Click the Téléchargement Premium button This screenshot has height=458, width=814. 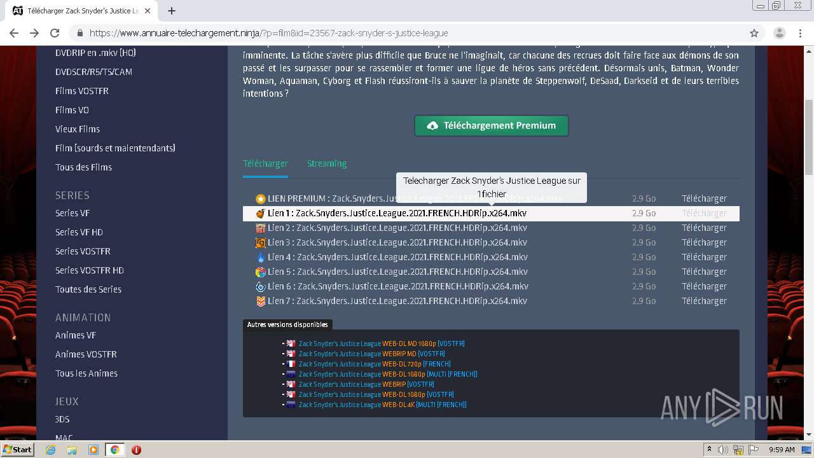[492, 125]
